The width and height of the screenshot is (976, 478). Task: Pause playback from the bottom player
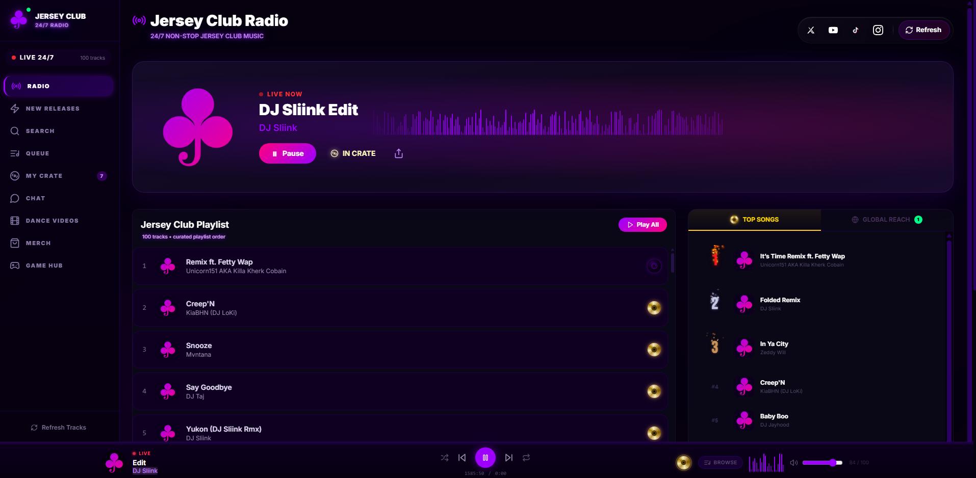[x=485, y=458]
